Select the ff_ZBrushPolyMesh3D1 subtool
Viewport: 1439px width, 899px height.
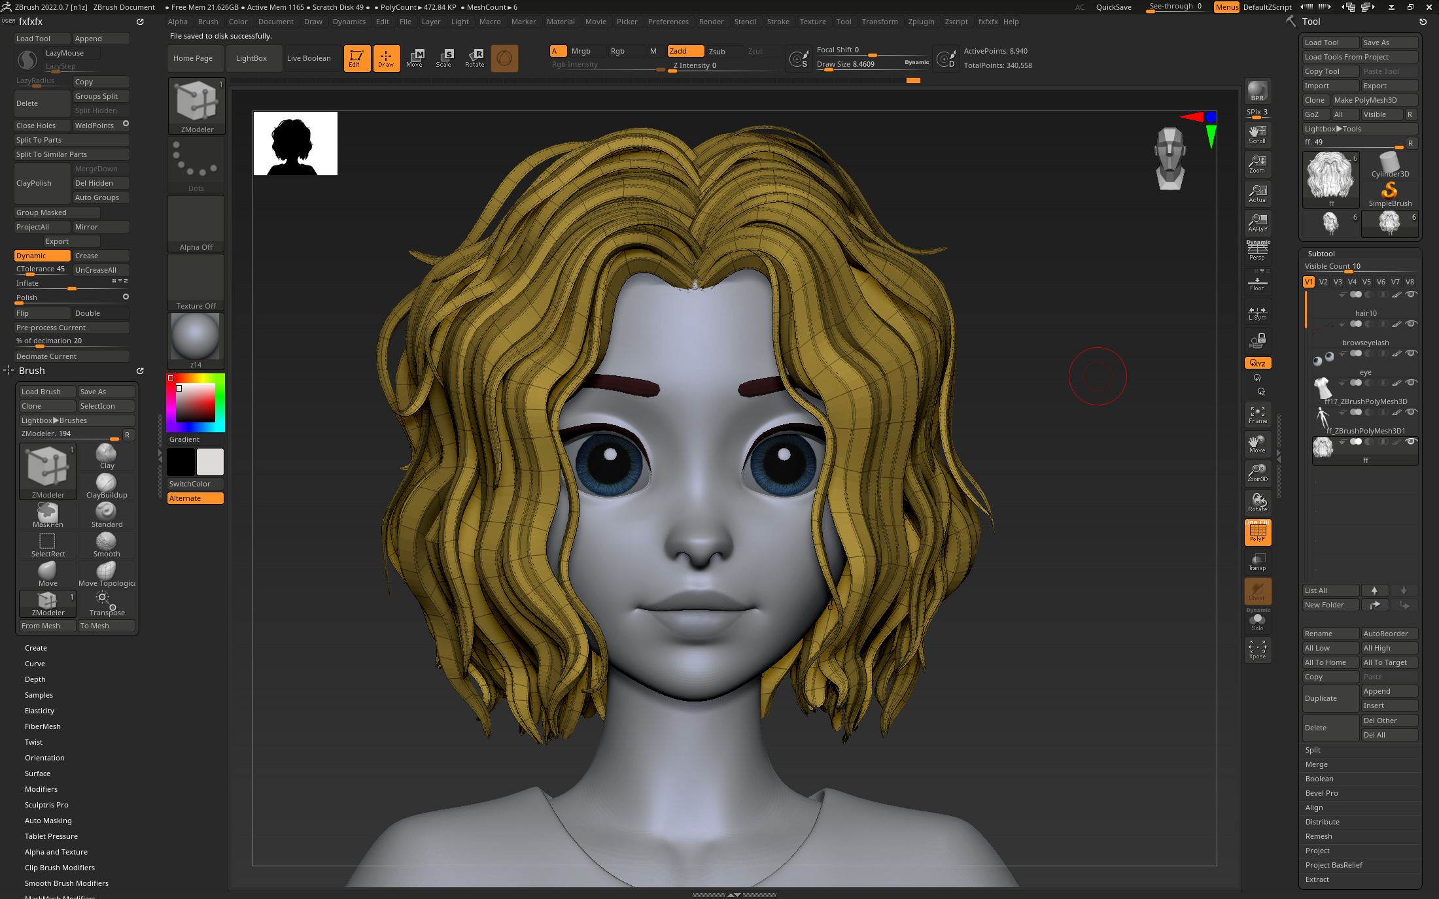tap(1365, 422)
